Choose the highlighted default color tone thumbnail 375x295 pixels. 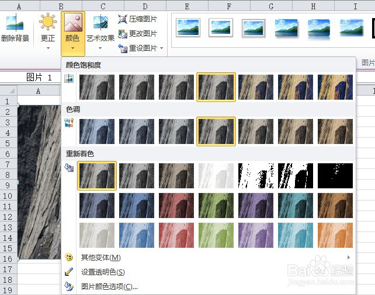pos(216,132)
